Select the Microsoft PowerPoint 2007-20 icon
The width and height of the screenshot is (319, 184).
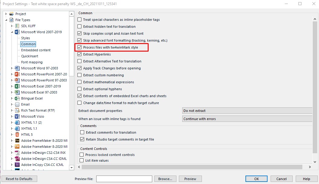(x=17, y=74)
